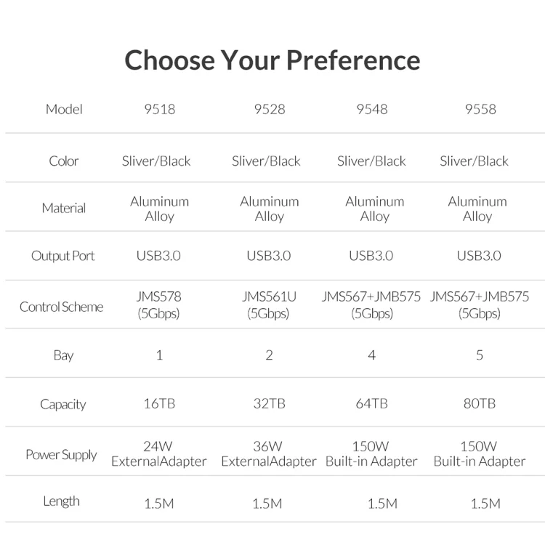
Task: Select the 'Capacity' row label
Action: (x=63, y=404)
